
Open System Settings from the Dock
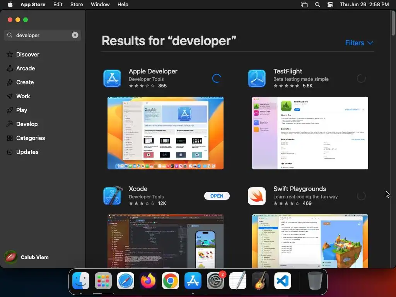click(215, 281)
